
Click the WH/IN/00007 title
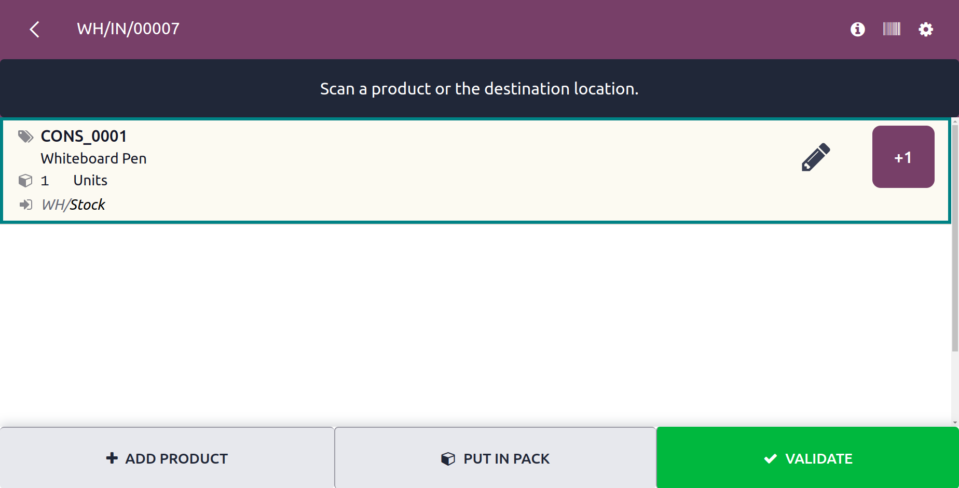click(128, 29)
